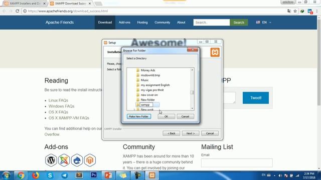Open the Magento add-on icon

(90, 160)
